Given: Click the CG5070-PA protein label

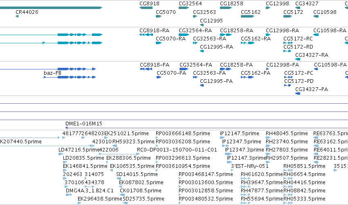Looking at the screenshot, I should 171,73.
